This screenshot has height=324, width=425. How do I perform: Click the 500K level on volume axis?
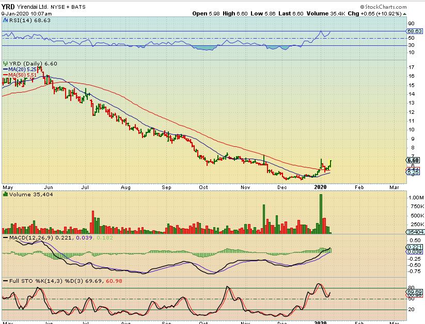pyautogui.click(x=416, y=215)
